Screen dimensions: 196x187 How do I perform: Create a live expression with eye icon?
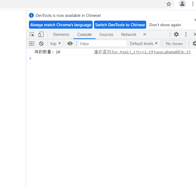(70, 43)
